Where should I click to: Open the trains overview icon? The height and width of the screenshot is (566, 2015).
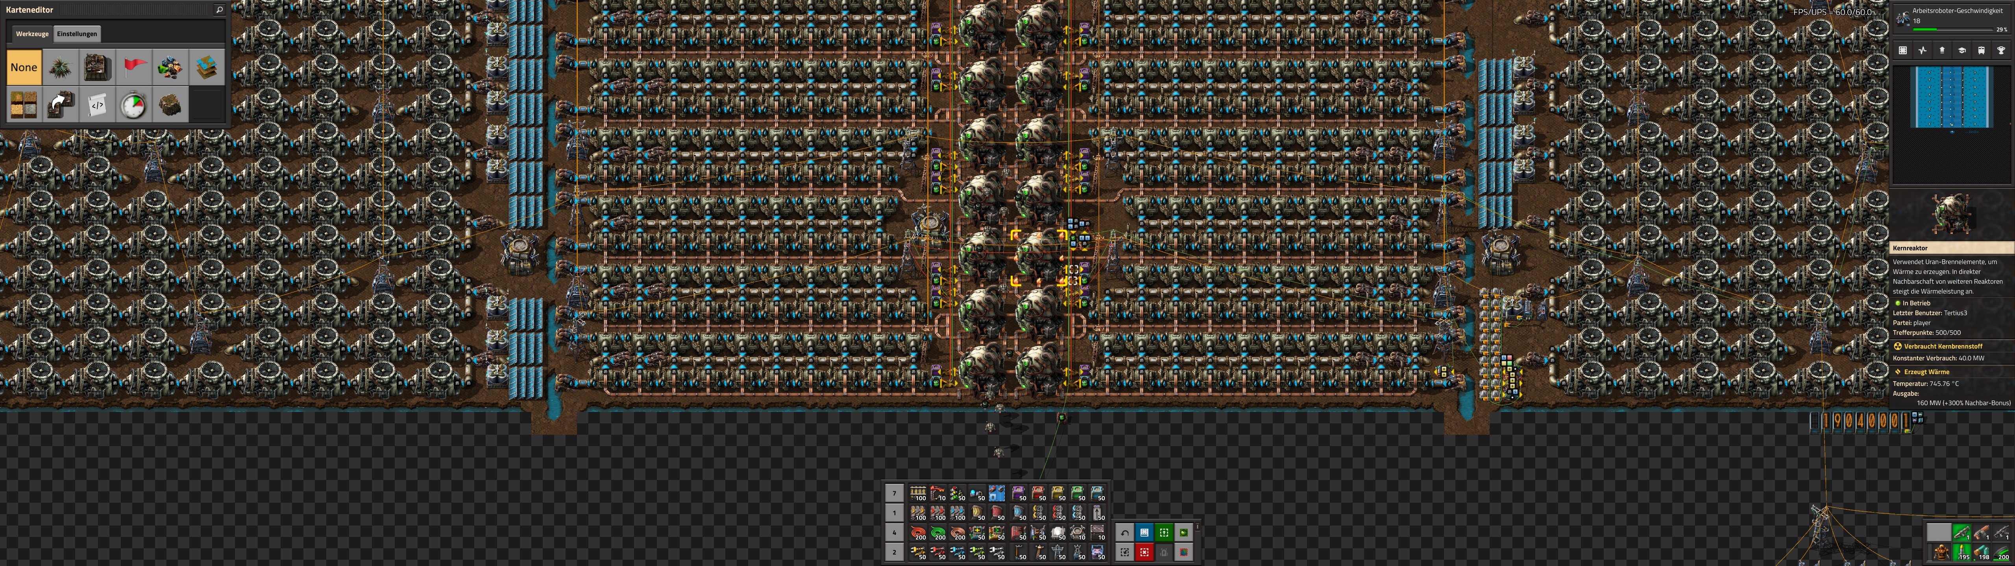click(x=1982, y=50)
